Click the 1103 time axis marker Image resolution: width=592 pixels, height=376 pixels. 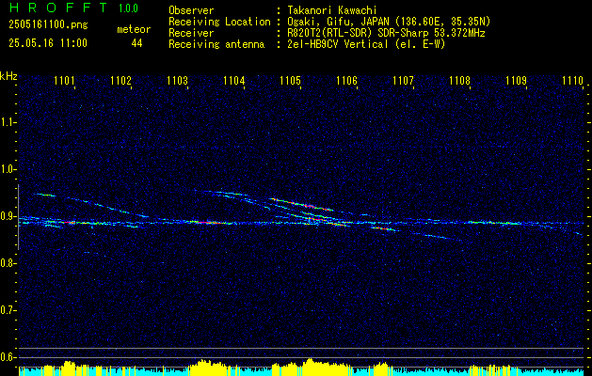click(178, 80)
